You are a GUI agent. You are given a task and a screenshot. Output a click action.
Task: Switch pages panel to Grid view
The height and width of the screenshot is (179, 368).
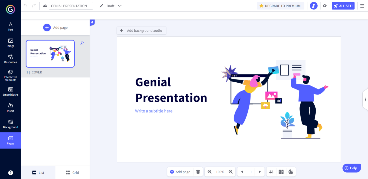click(72, 173)
